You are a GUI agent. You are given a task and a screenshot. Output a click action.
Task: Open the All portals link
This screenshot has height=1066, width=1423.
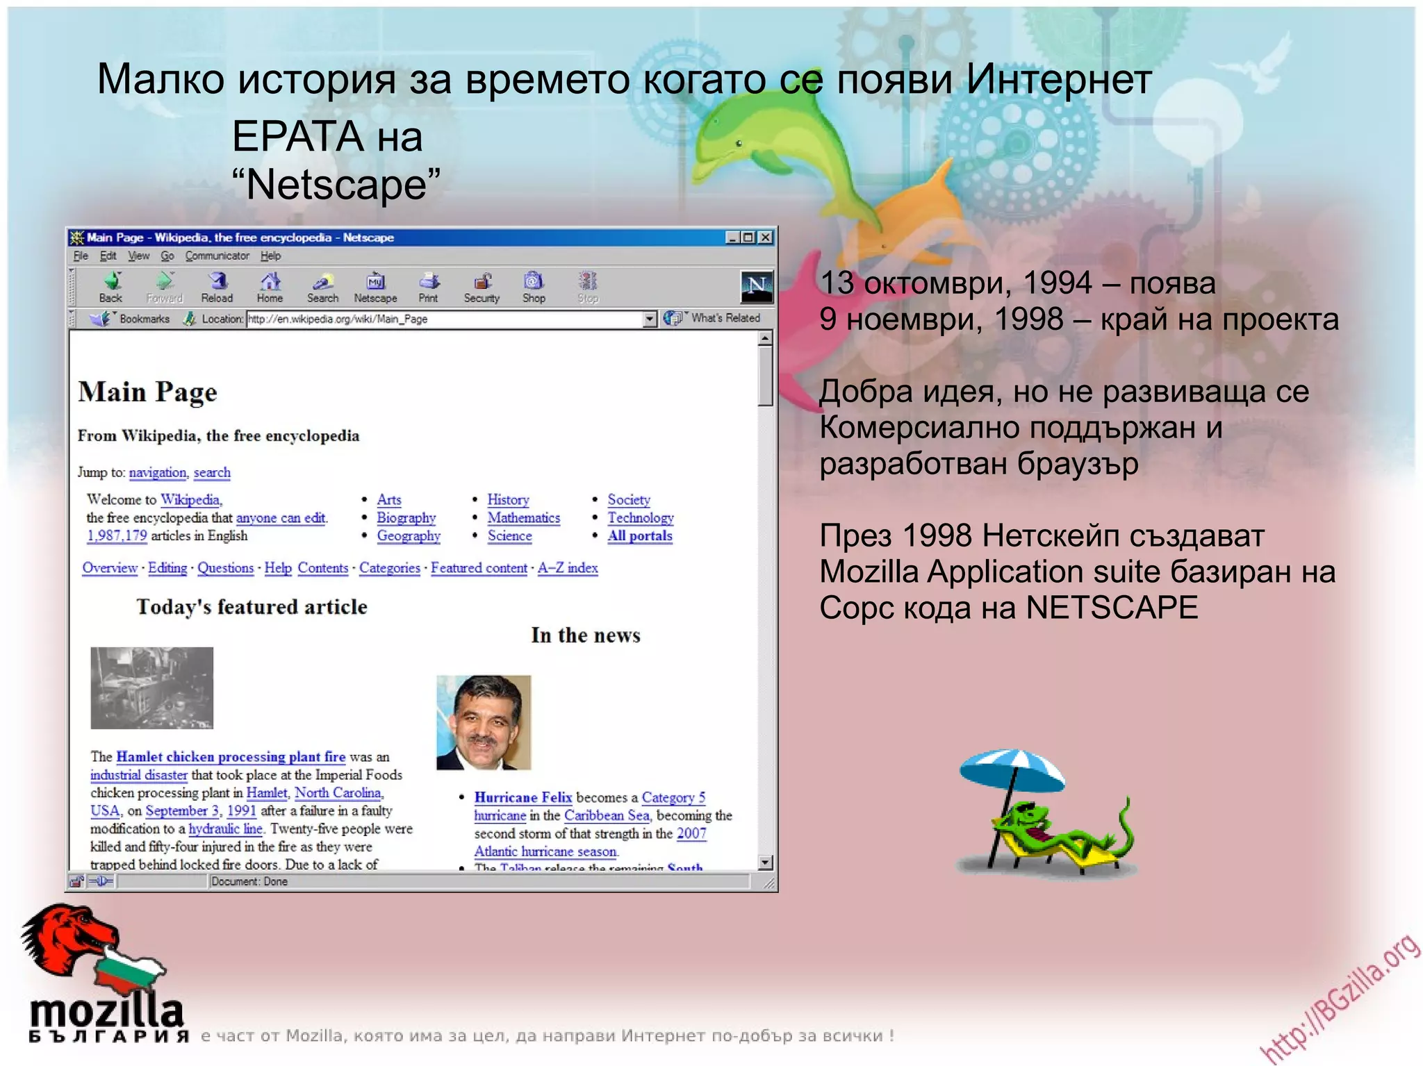[x=640, y=536]
